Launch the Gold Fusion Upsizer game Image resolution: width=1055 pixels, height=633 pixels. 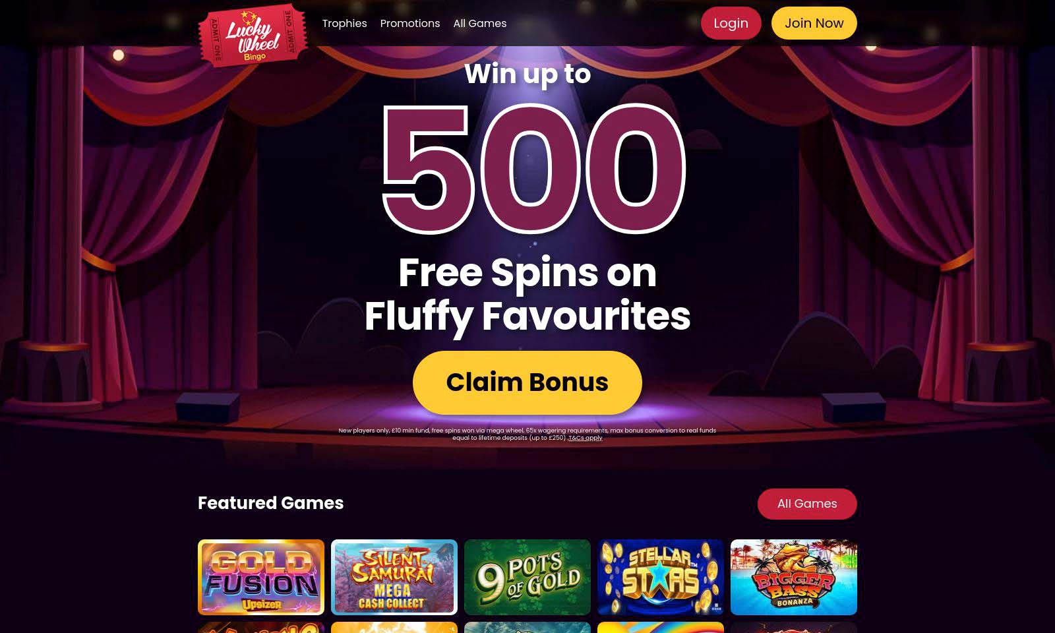tap(261, 577)
